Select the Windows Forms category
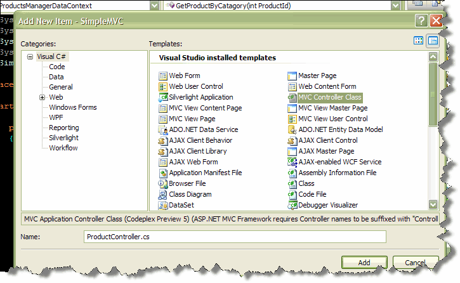 point(73,107)
